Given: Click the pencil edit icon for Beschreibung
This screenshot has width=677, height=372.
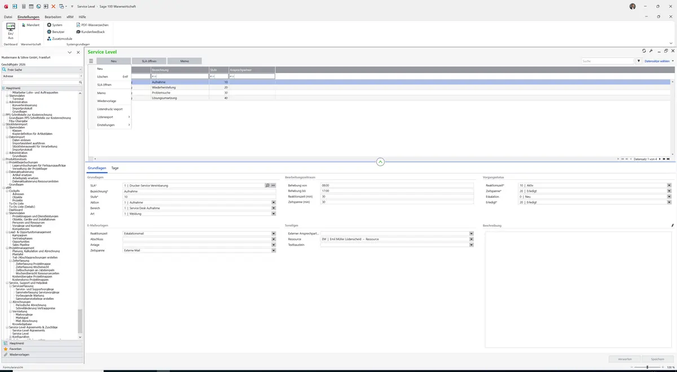Looking at the screenshot, I should click(x=672, y=225).
